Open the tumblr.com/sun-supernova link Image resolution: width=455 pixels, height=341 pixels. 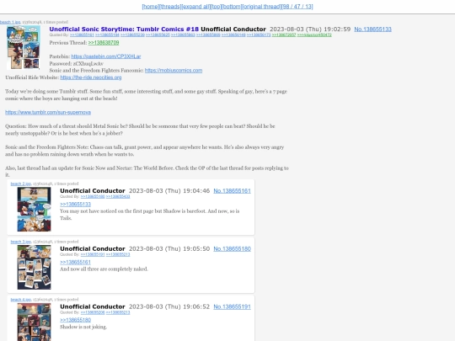48,112
